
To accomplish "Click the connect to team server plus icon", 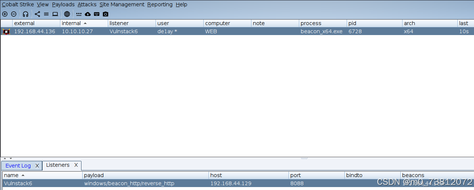I will [x=5, y=14].
